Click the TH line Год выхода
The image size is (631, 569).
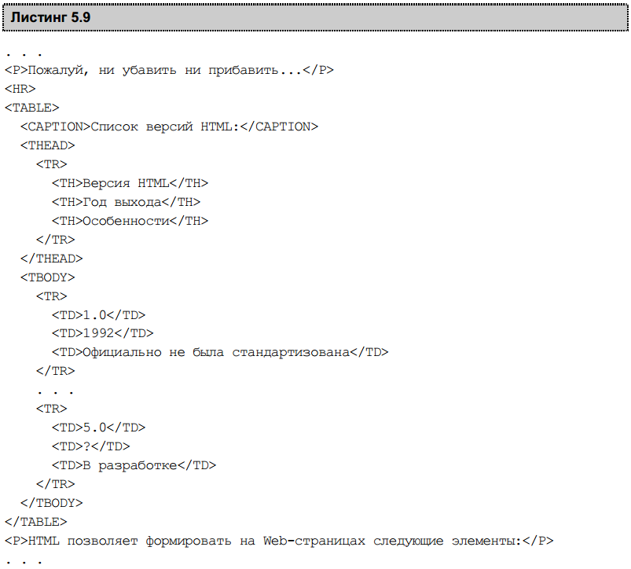[126, 202]
